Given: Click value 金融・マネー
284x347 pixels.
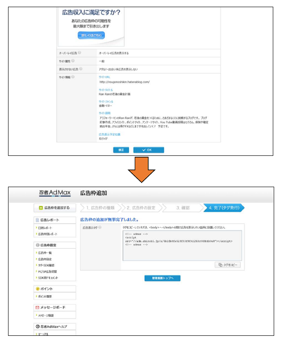Looking at the screenshot, I should (105, 106).
